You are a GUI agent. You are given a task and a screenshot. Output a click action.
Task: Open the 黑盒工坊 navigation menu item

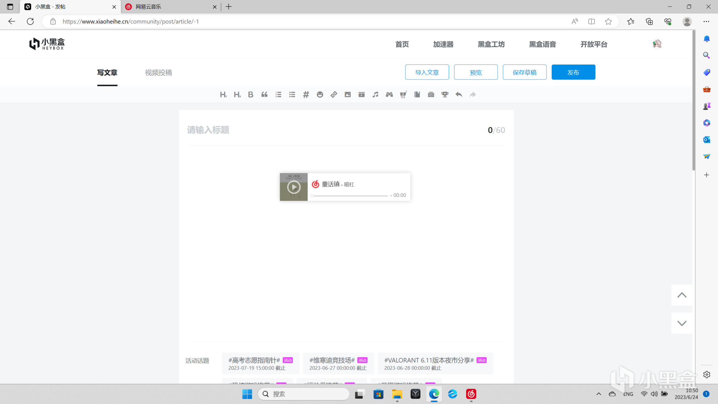(491, 44)
